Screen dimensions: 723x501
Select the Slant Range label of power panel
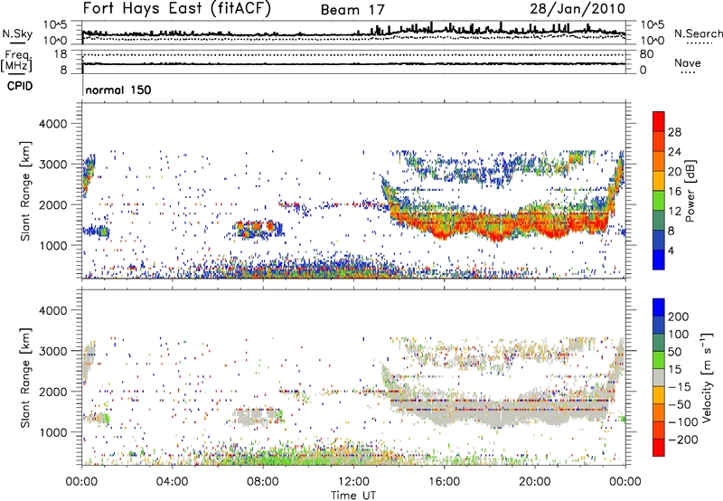point(25,191)
